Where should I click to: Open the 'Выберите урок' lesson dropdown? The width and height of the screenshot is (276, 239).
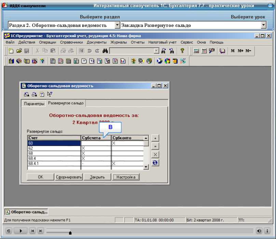coord(263,25)
